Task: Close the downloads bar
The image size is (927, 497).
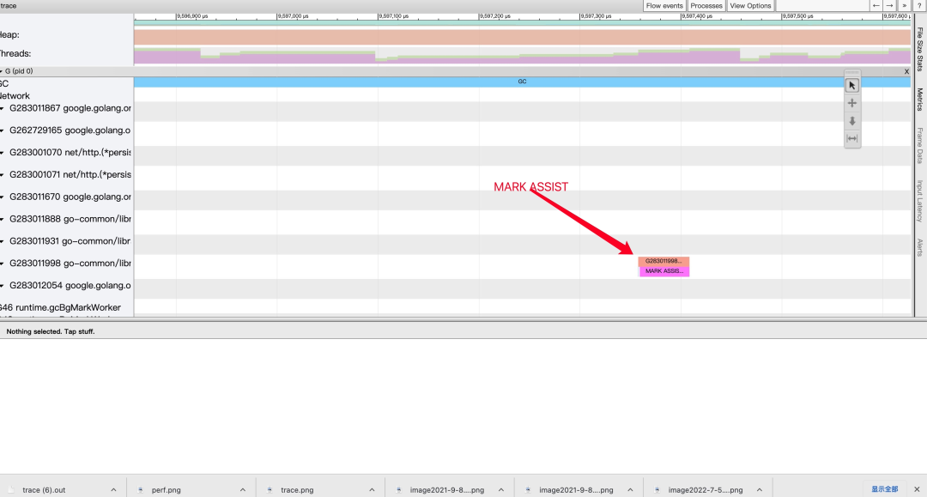Action: [917, 489]
